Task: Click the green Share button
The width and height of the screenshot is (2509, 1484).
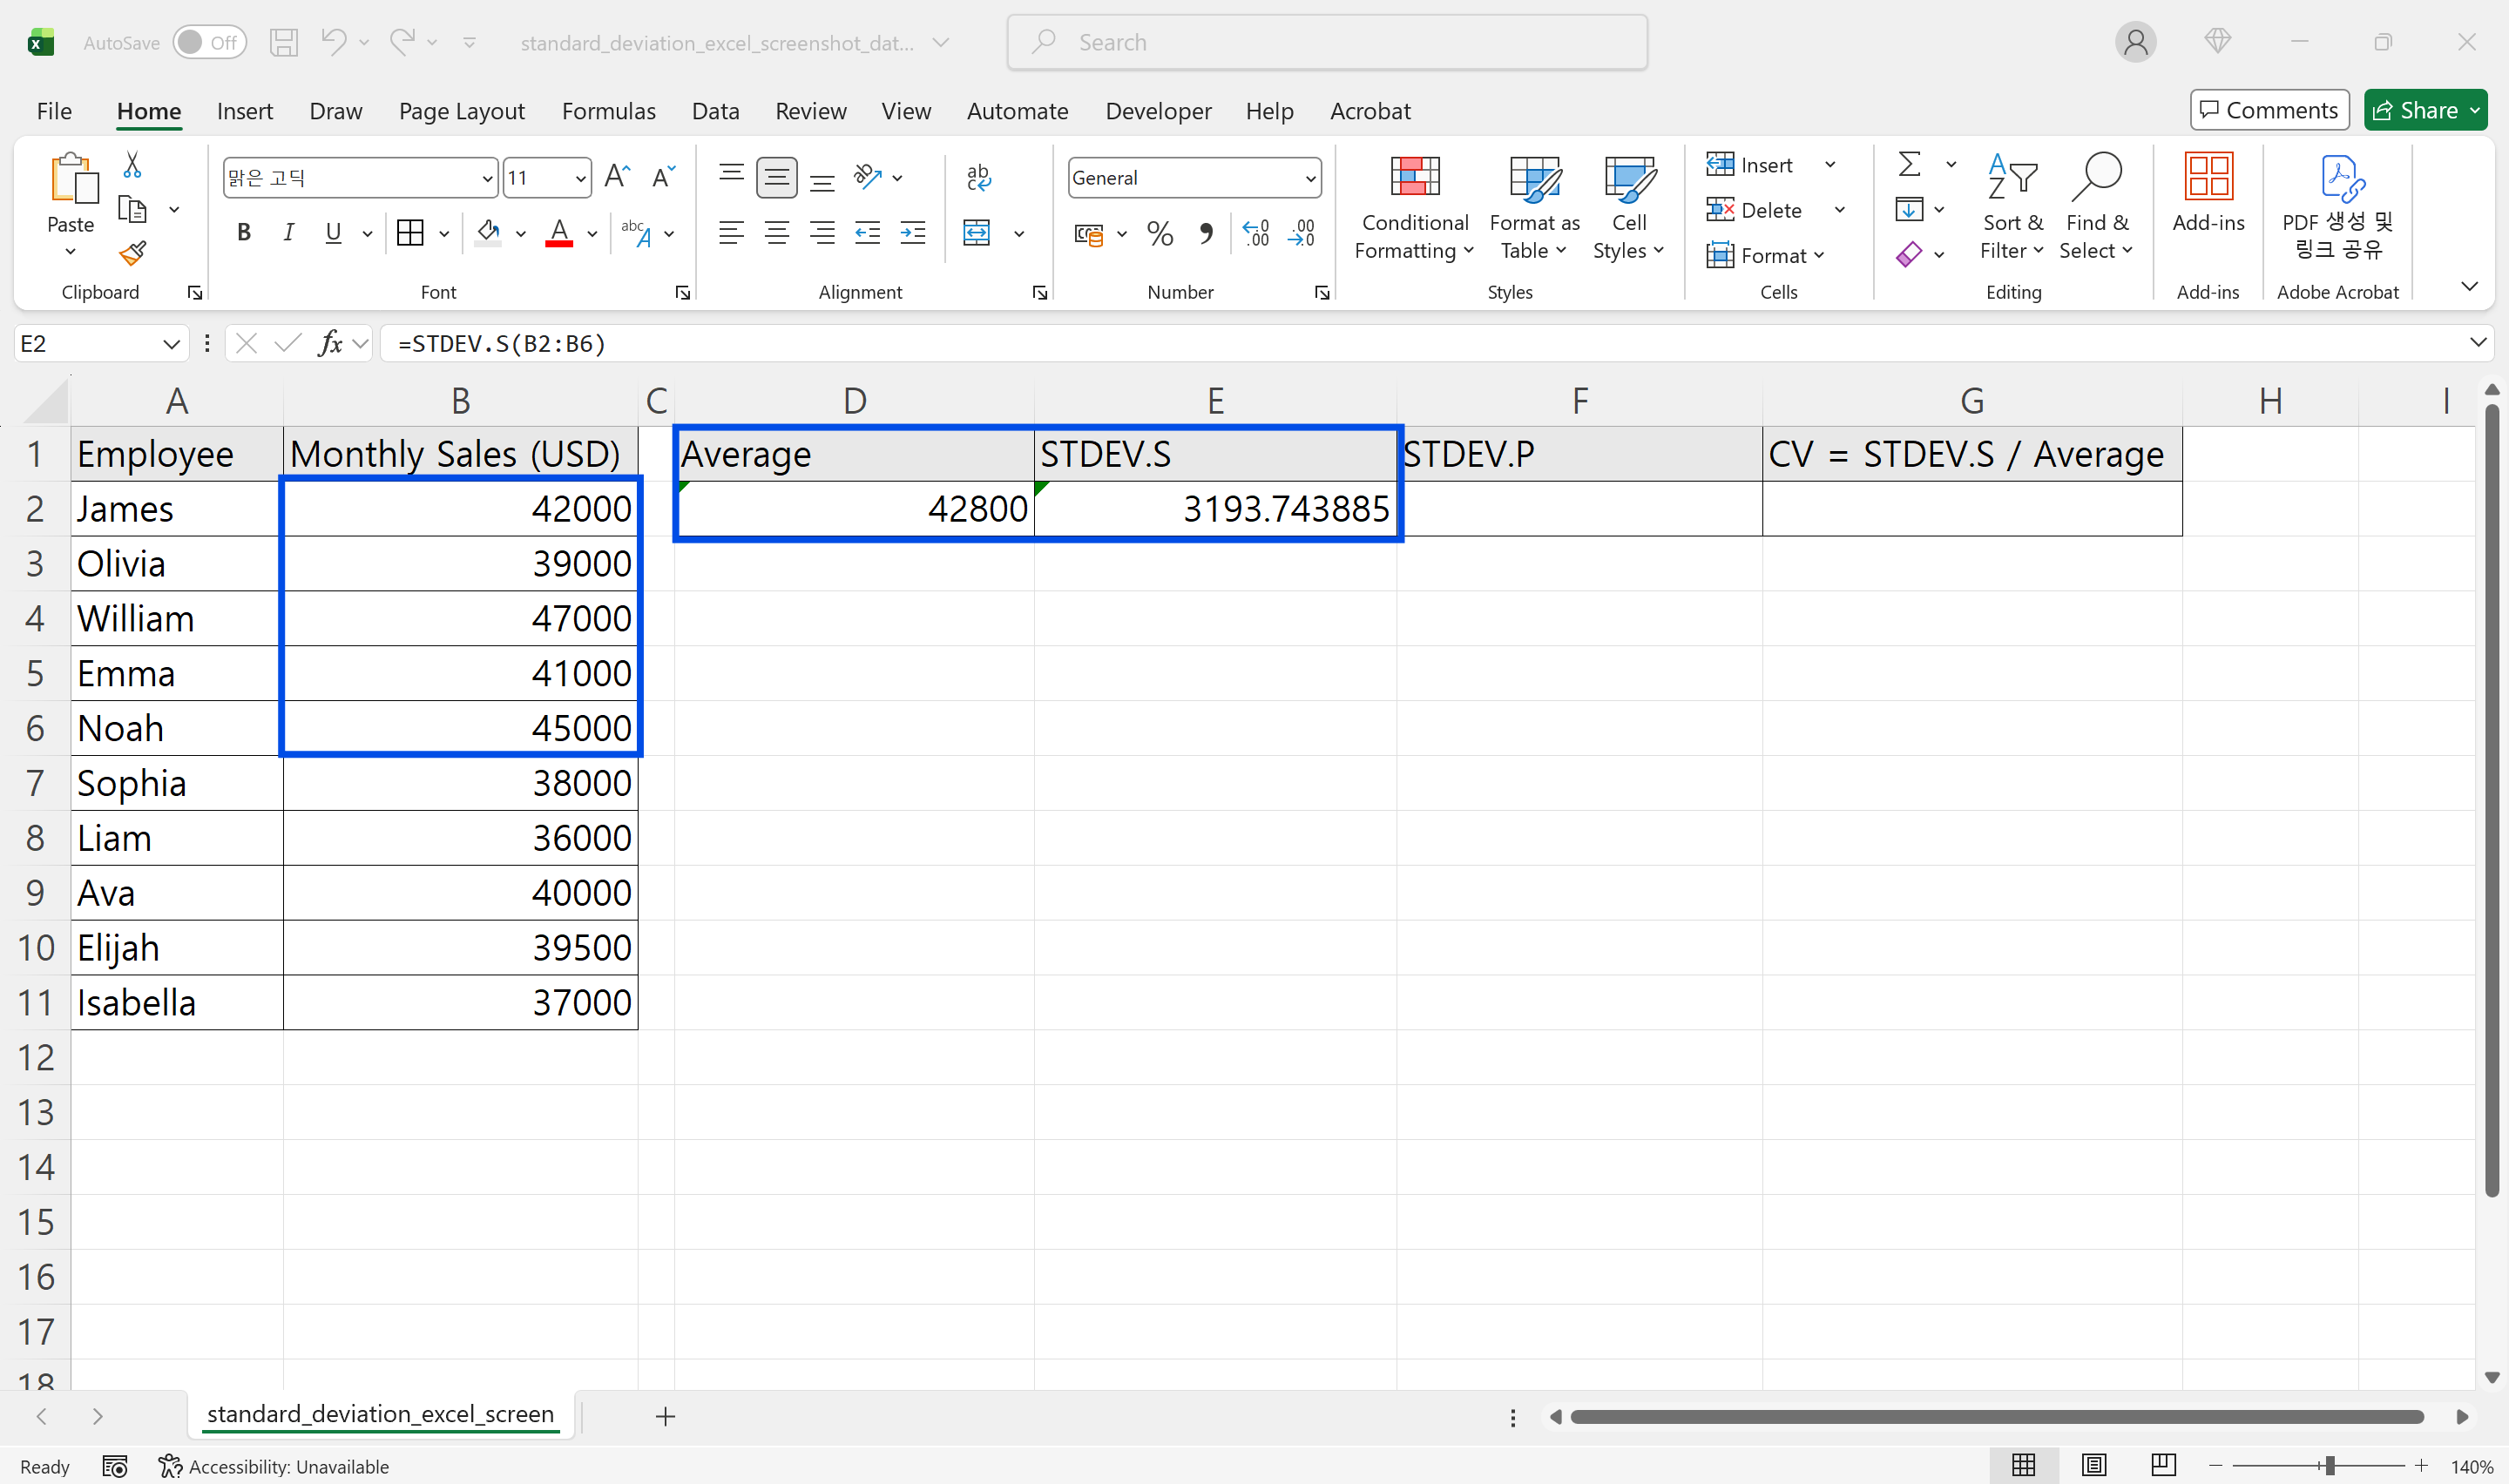Action: [2416, 110]
